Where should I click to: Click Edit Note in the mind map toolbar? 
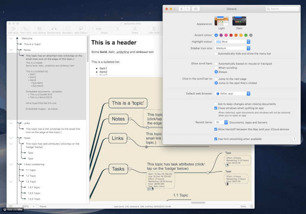click(x=13, y=30)
